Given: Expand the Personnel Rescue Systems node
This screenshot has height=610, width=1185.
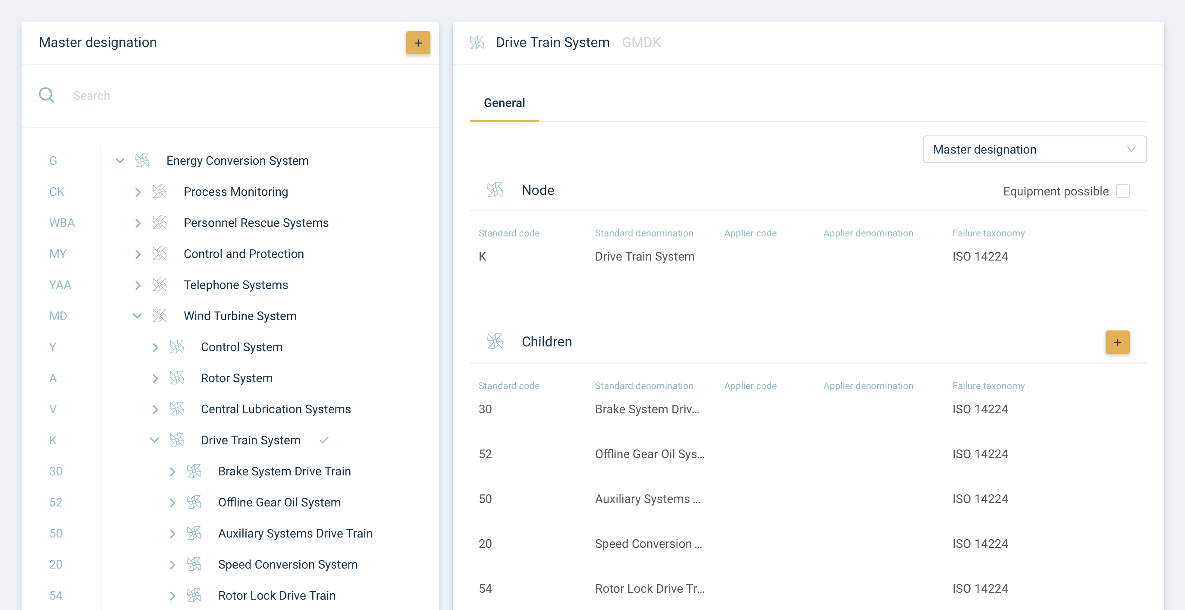Looking at the screenshot, I should [x=138, y=223].
